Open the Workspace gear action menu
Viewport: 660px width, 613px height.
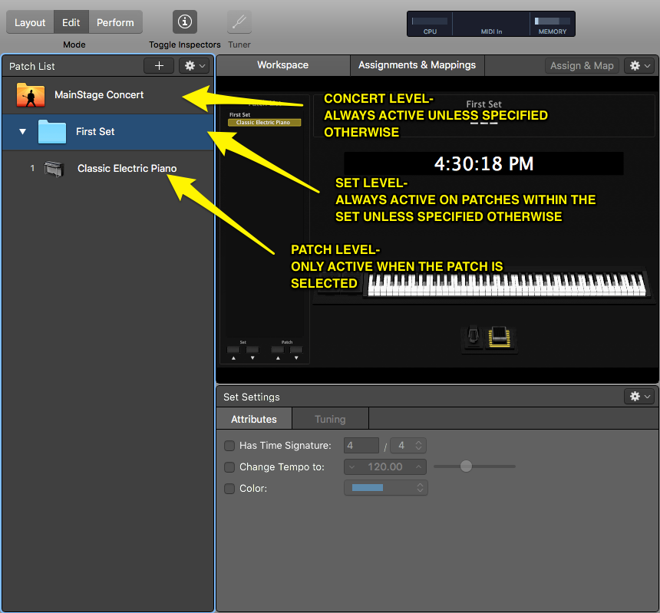tap(639, 66)
